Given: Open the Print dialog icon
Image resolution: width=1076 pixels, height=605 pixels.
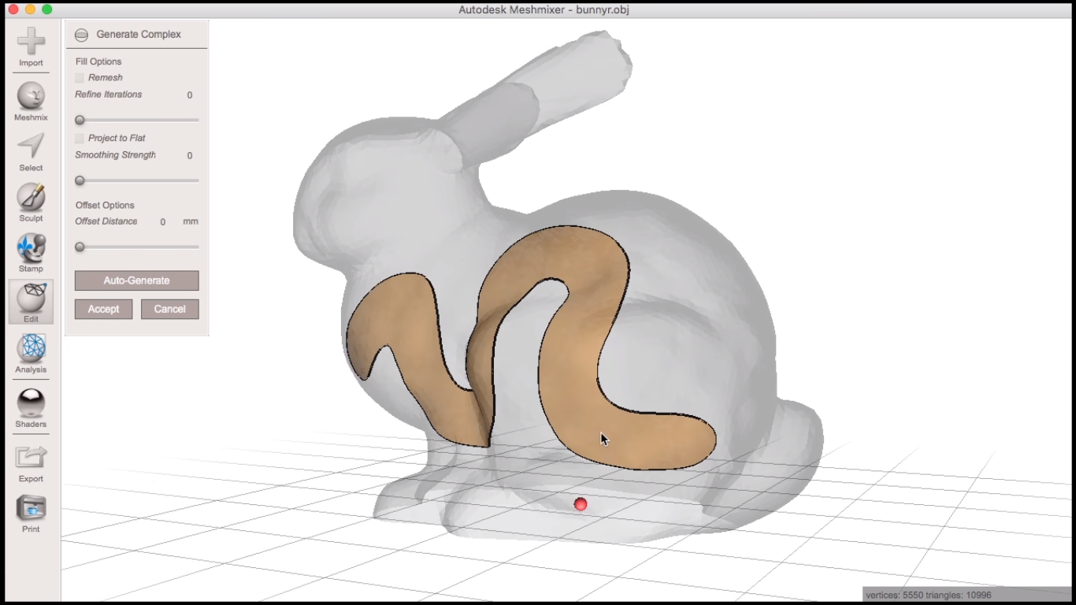Looking at the screenshot, I should 31,508.
